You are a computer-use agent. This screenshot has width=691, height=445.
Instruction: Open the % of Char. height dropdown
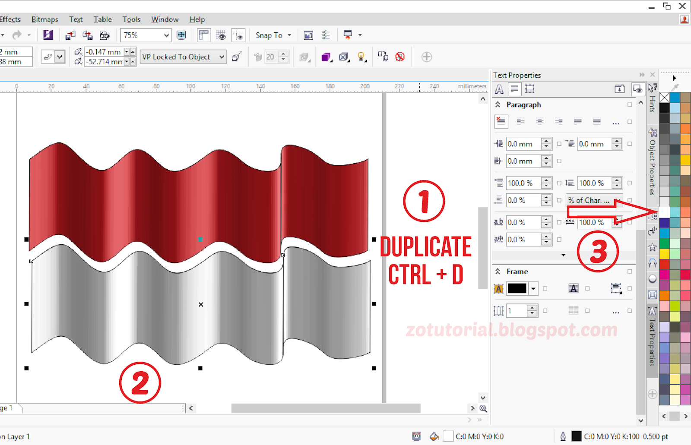click(x=594, y=200)
